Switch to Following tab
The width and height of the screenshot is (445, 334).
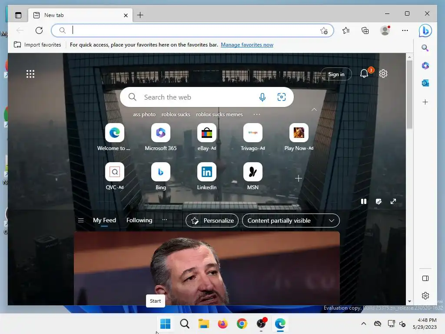pyautogui.click(x=139, y=220)
